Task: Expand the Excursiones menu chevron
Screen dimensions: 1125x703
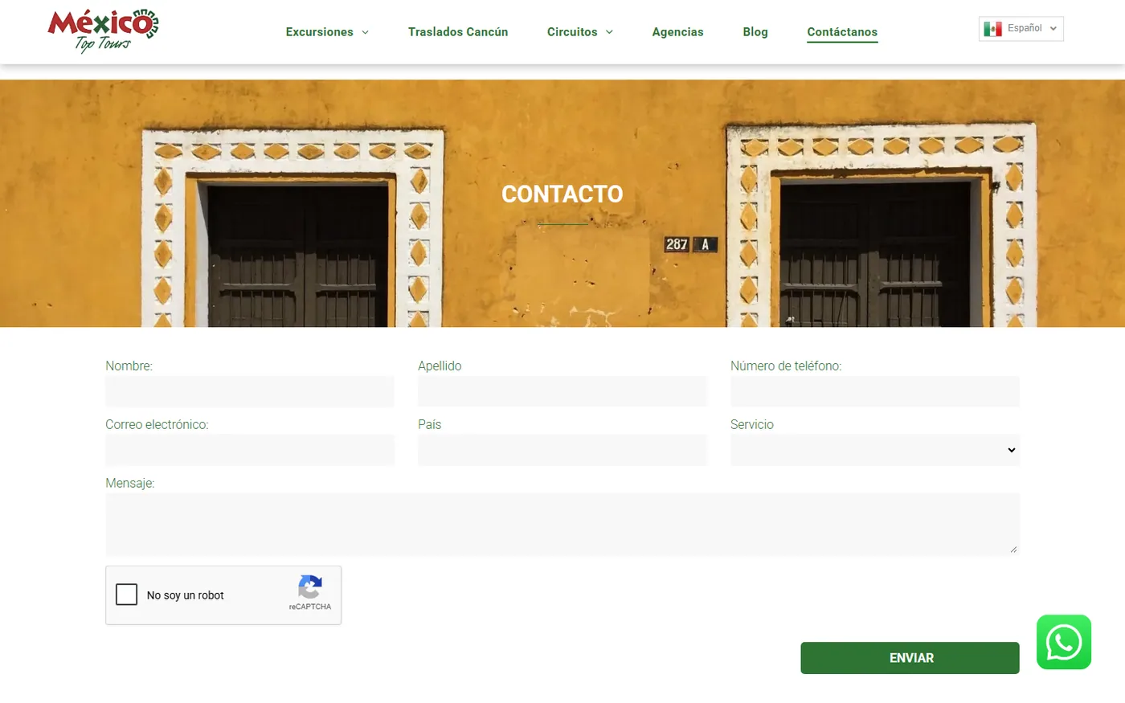Action: (x=365, y=32)
